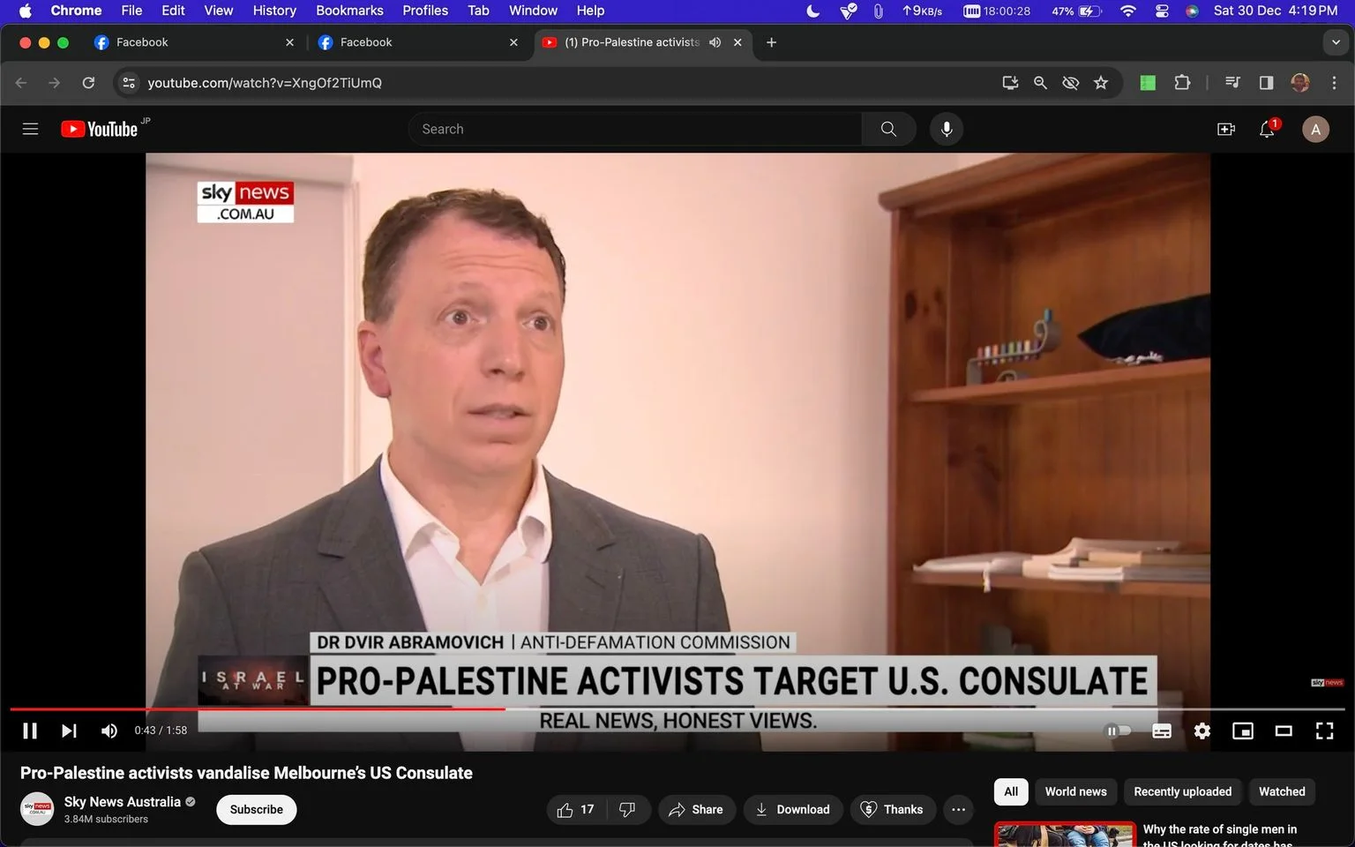Subscribe to Sky News Australia

257,809
